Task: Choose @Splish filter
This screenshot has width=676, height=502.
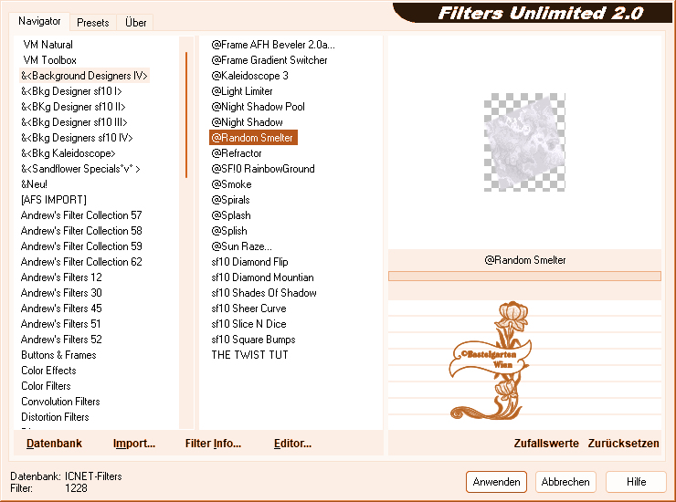Action: click(x=229, y=231)
